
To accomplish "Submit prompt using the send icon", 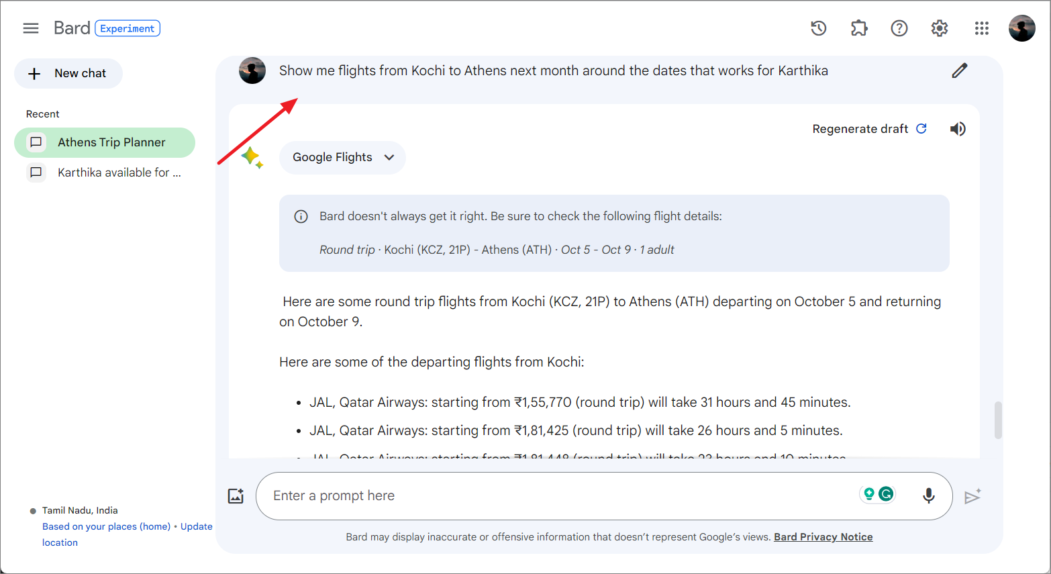I will [972, 495].
